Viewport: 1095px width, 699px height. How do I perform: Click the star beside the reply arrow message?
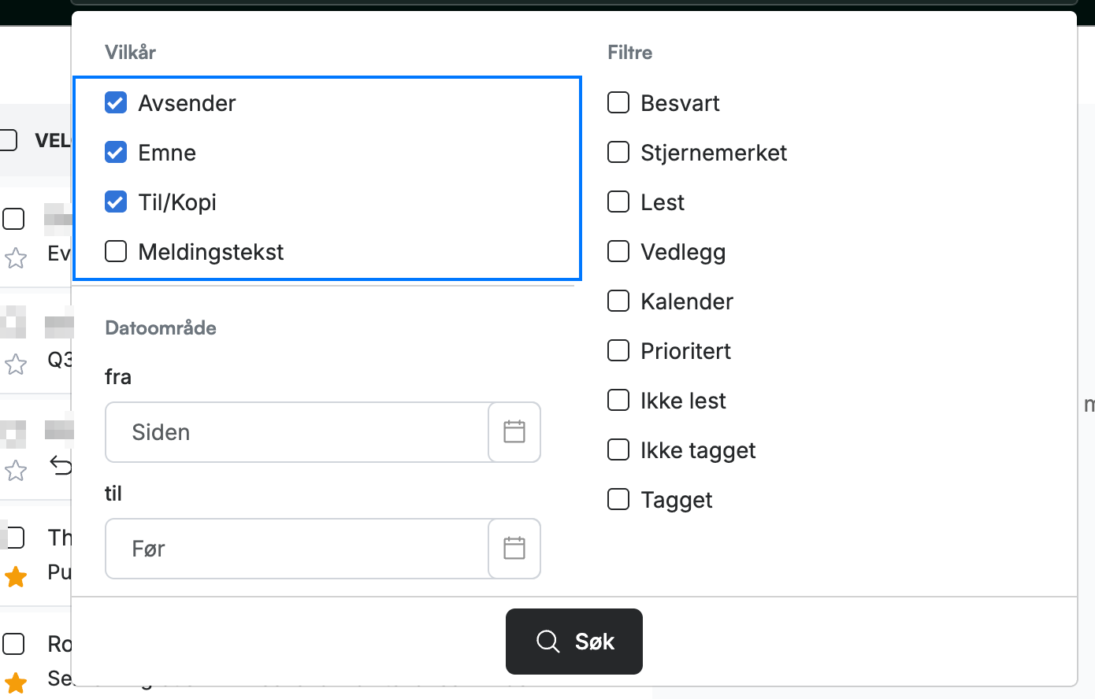click(x=16, y=471)
